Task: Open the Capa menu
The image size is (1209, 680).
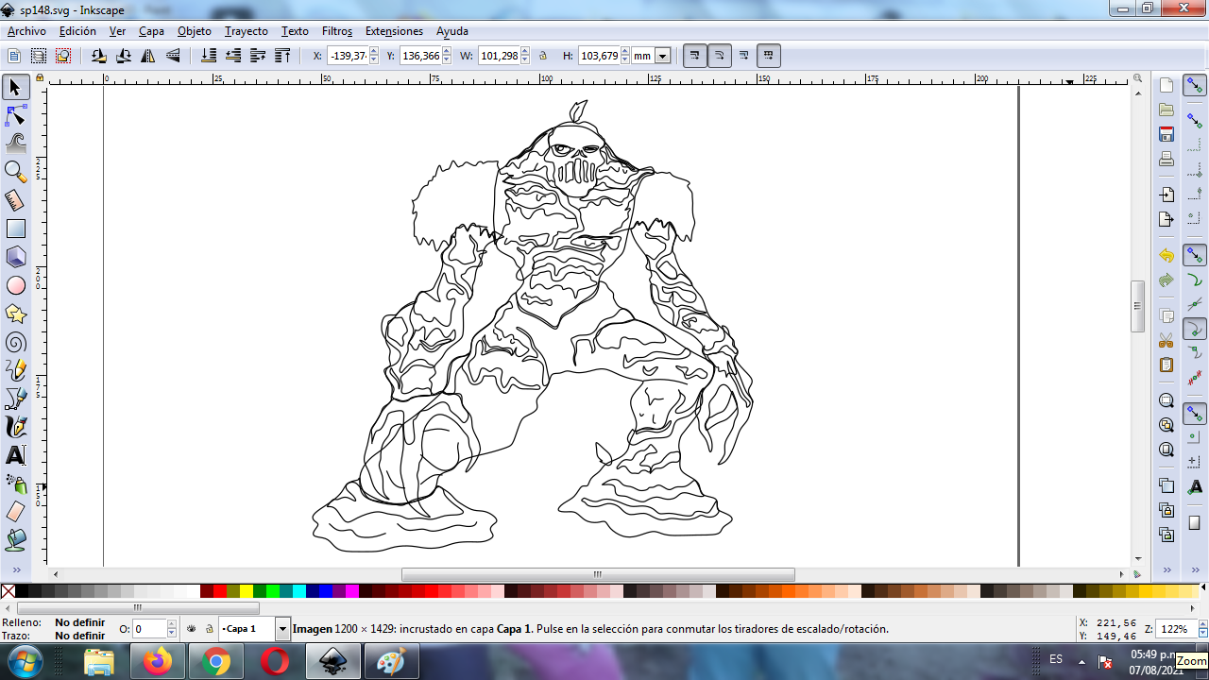Action: tap(151, 31)
